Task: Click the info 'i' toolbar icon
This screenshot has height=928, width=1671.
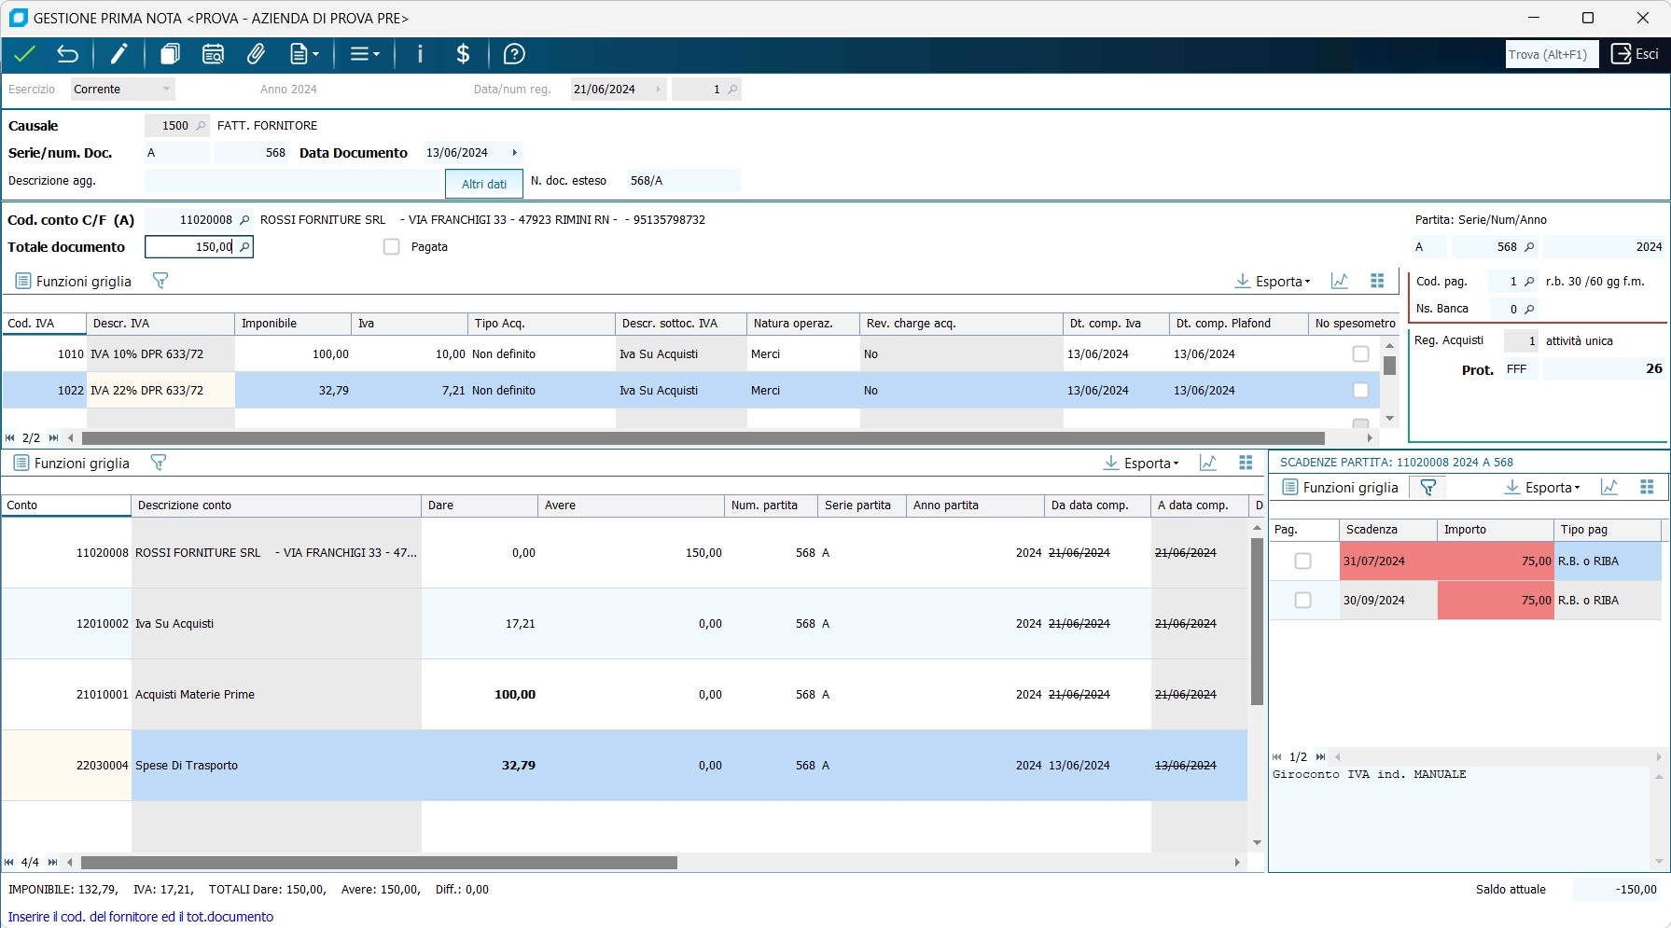Action: coord(420,54)
